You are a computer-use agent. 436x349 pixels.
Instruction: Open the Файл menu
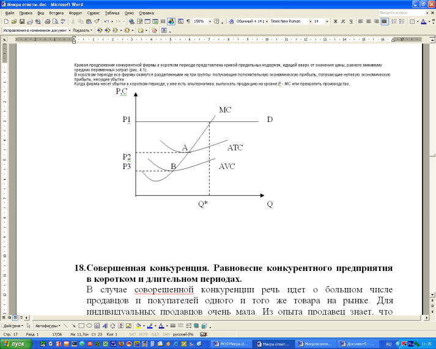point(9,13)
